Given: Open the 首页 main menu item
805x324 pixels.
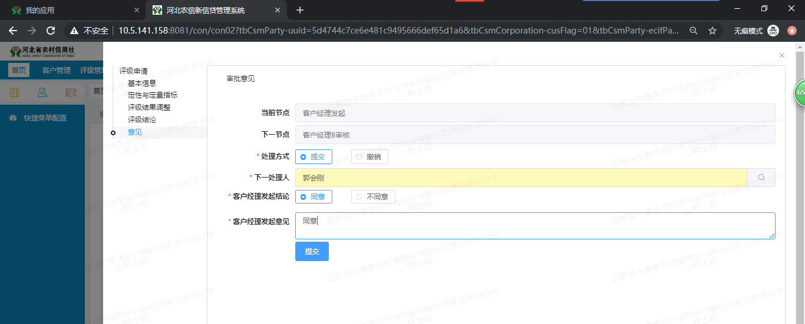Looking at the screenshot, I should [x=19, y=71].
